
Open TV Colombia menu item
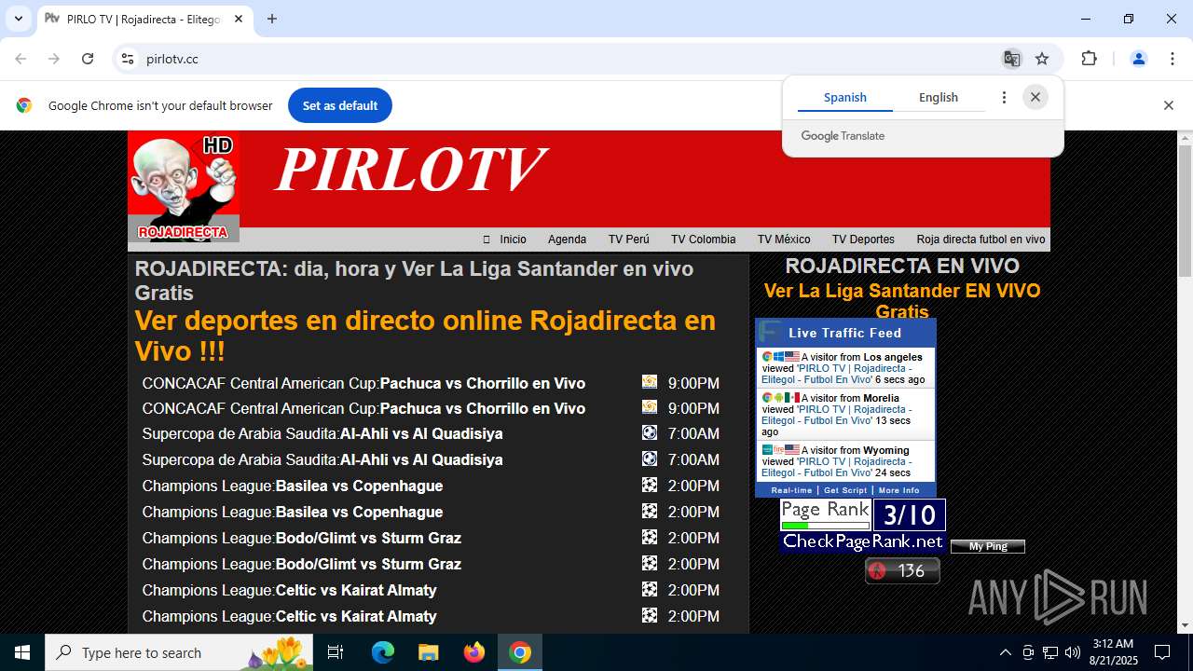[x=703, y=240]
